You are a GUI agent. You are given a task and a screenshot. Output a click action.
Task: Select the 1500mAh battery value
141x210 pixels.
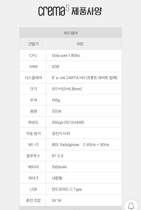tap(59, 167)
